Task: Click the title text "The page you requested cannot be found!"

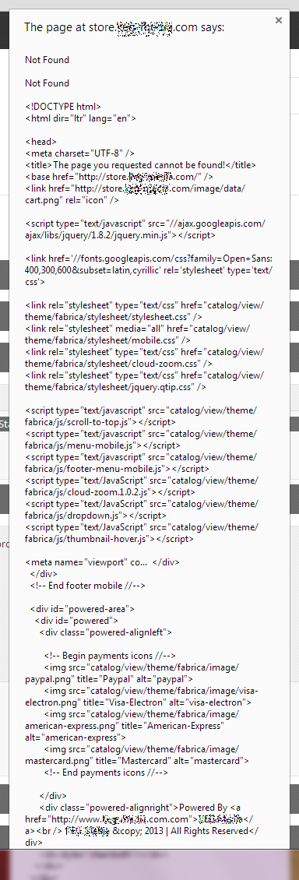Action: [x=139, y=165]
